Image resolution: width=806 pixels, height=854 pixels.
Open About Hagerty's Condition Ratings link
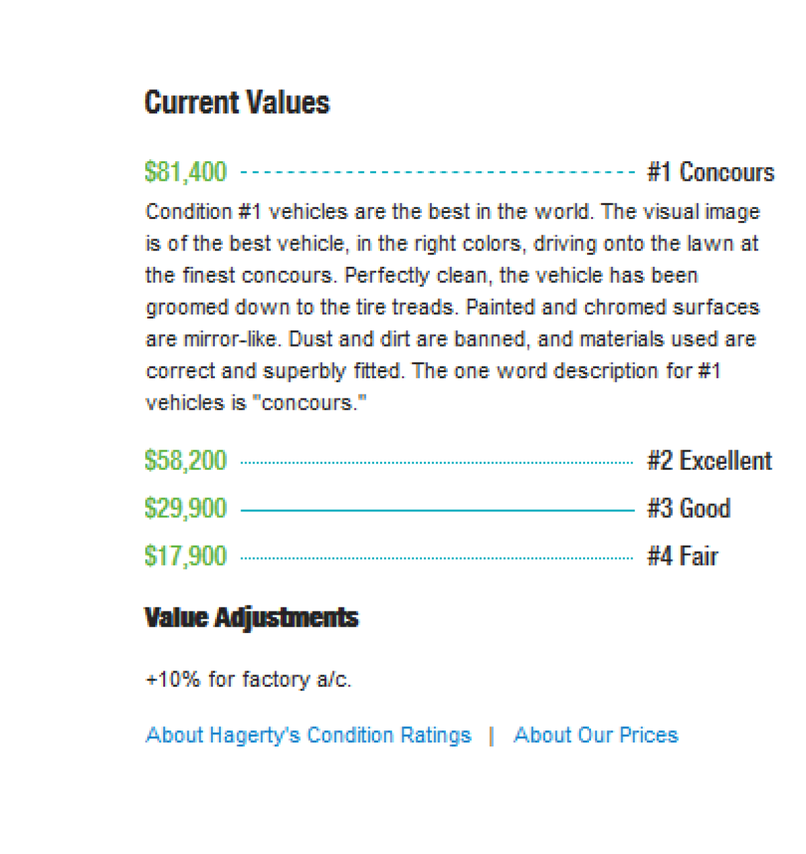308,735
